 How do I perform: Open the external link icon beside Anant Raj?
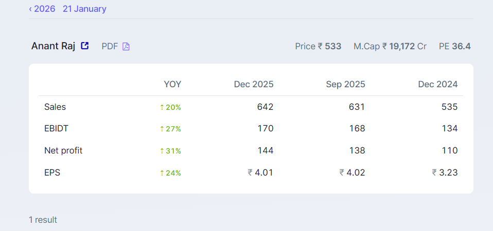(85, 46)
